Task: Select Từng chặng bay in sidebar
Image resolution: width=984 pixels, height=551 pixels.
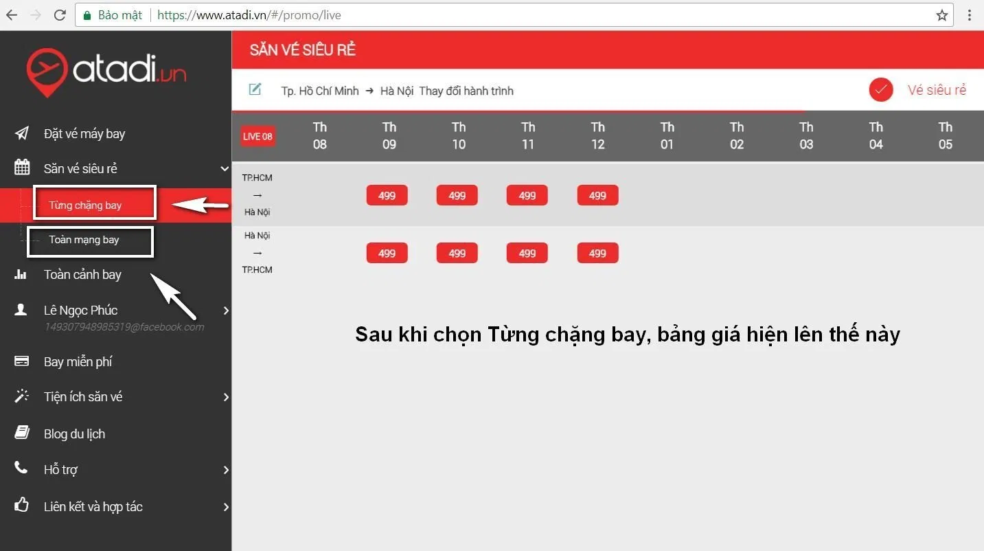Action: 85,205
